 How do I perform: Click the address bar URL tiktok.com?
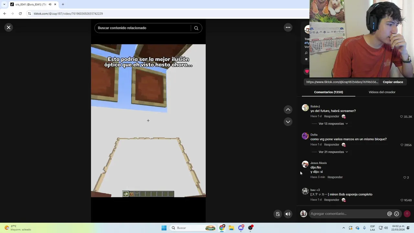click(x=68, y=14)
